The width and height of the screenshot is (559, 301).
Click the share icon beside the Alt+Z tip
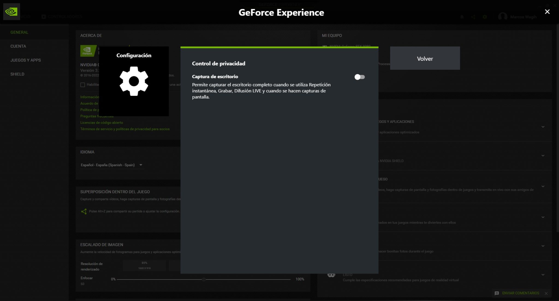coord(84,211)
